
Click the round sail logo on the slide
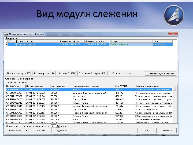174,16
